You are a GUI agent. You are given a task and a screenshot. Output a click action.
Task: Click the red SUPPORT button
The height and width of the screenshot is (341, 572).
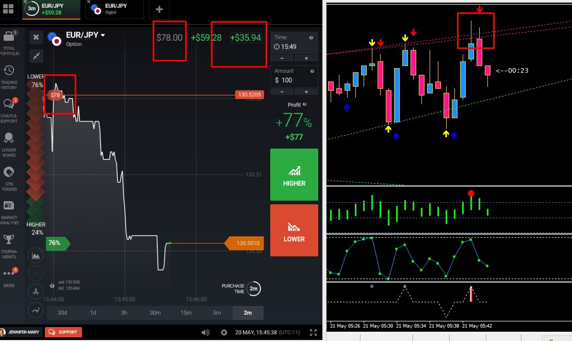click(63, 332)
